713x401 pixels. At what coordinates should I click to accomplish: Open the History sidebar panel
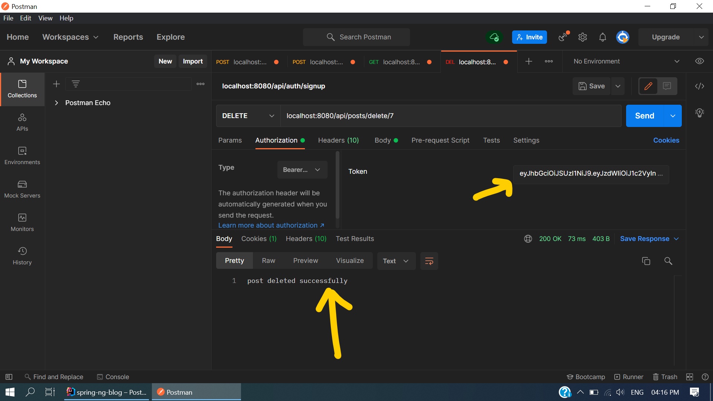pyautogui.click(x=22, y=256)
